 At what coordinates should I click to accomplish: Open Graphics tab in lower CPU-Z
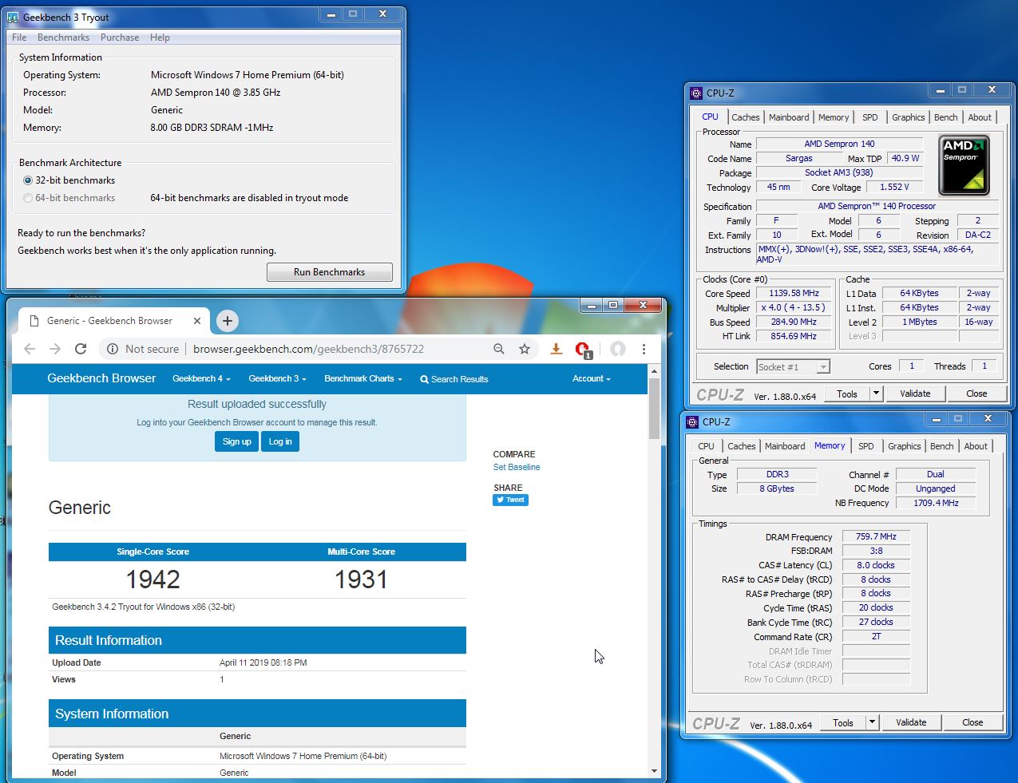coord(905,446)
